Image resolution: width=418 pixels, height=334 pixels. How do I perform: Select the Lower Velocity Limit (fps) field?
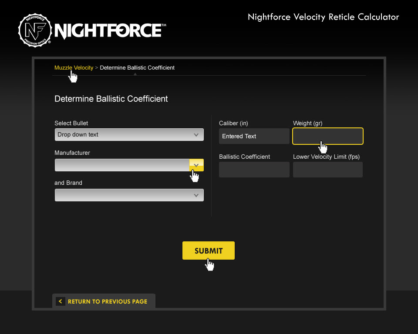click(x=327, y=170)
